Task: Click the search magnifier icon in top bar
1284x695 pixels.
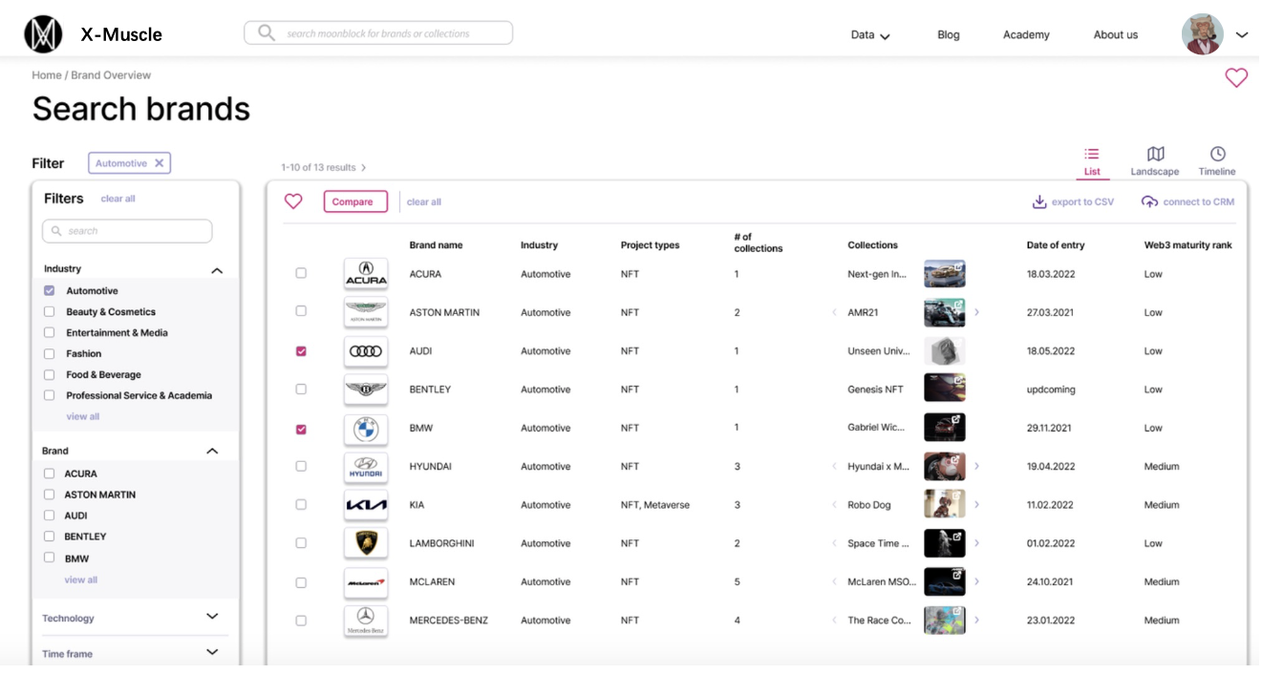Action: tap(267, 33)
